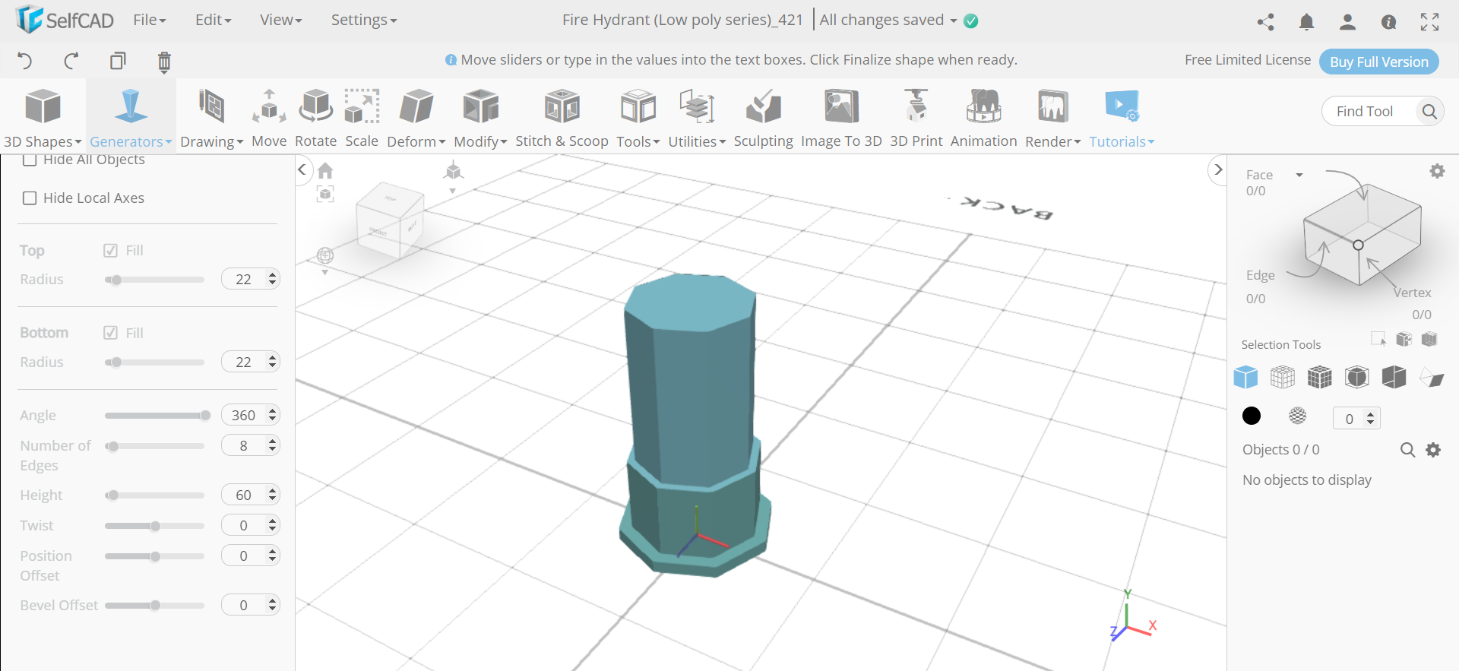Image resolution: width=1459 pixels, height=671 pixels.
Task: Toggle Hide Local Axes checkbox
Action: (x=30, y=198)
